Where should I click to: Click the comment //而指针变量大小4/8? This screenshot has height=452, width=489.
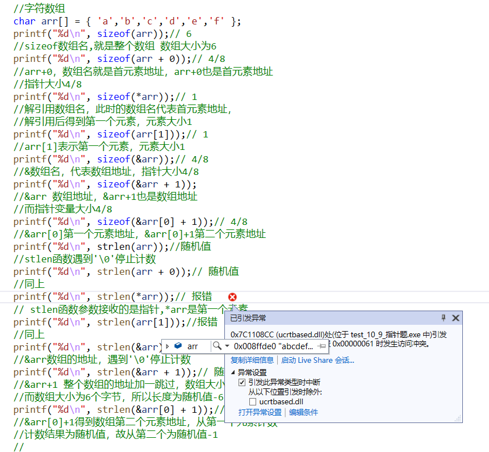[62, 209]
